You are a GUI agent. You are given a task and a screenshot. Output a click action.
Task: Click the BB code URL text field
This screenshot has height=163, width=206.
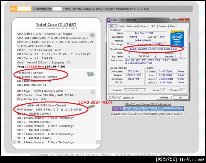pyautogui.click(x=148, y=114)
